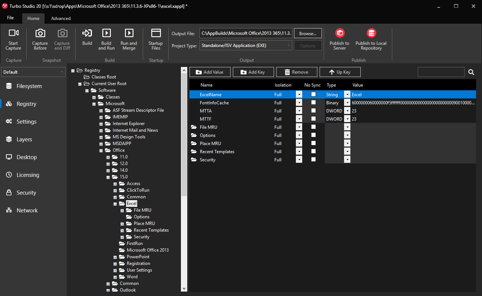Image resolution: width=482 pixels, height=296 pixels.
Task: Click the Add Value button
Action: click(x=210, y=72)
